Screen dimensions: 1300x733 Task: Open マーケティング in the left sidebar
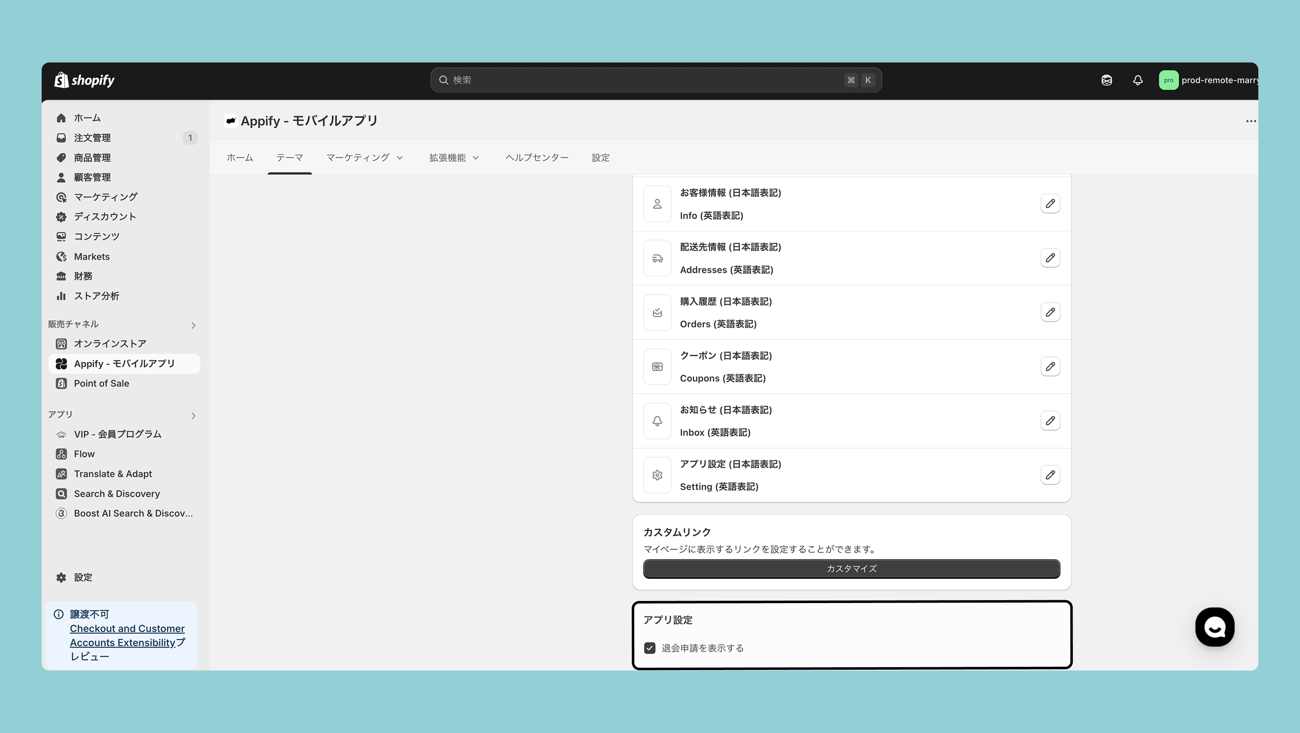[124, 197]
